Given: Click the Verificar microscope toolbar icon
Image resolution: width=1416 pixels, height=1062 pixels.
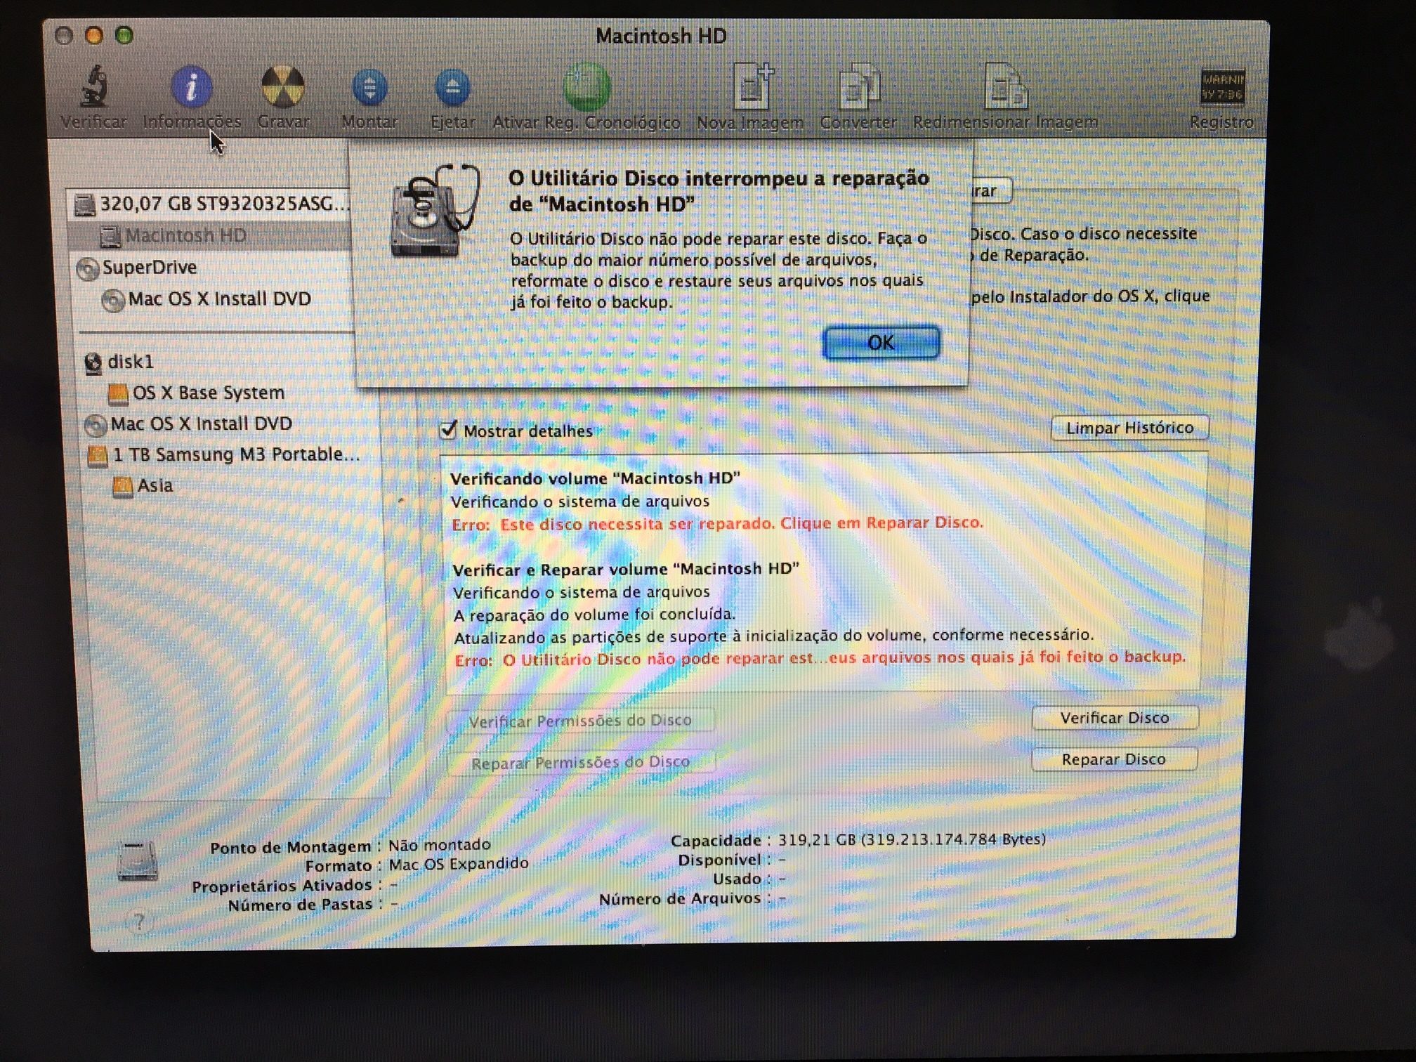Looking at the screenshot, I should tap(93, 86).
